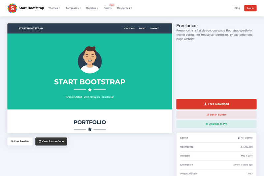Click the license scale icon beside MIT License
Screen dimensions: 264x176
pos(239,138)
